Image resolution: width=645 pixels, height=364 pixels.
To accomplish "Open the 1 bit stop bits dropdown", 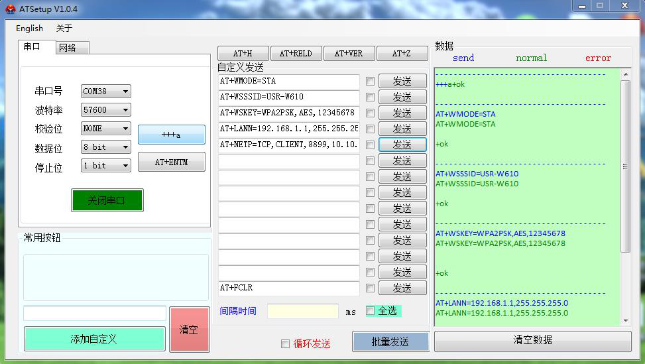I will click(x=105, y=165).
